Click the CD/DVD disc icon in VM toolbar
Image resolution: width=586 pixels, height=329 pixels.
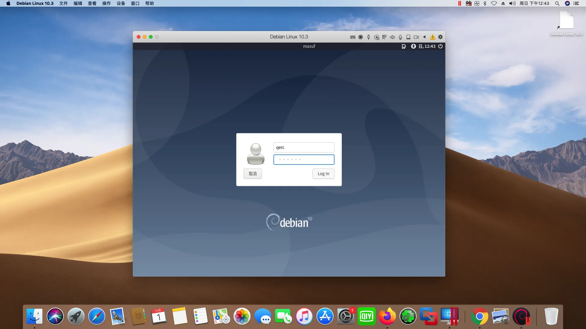[377, 37]
